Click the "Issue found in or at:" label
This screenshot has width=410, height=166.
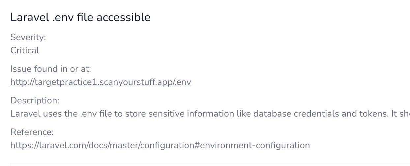(x=50, y=69)
